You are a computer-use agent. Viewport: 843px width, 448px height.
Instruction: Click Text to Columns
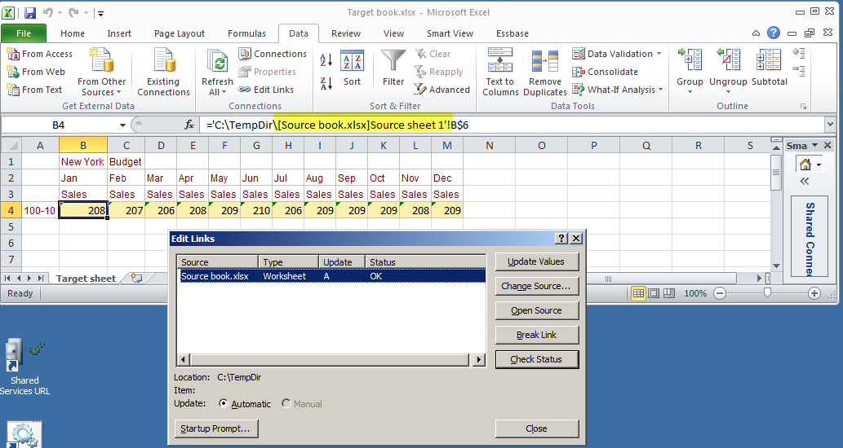tap(500, 72)
